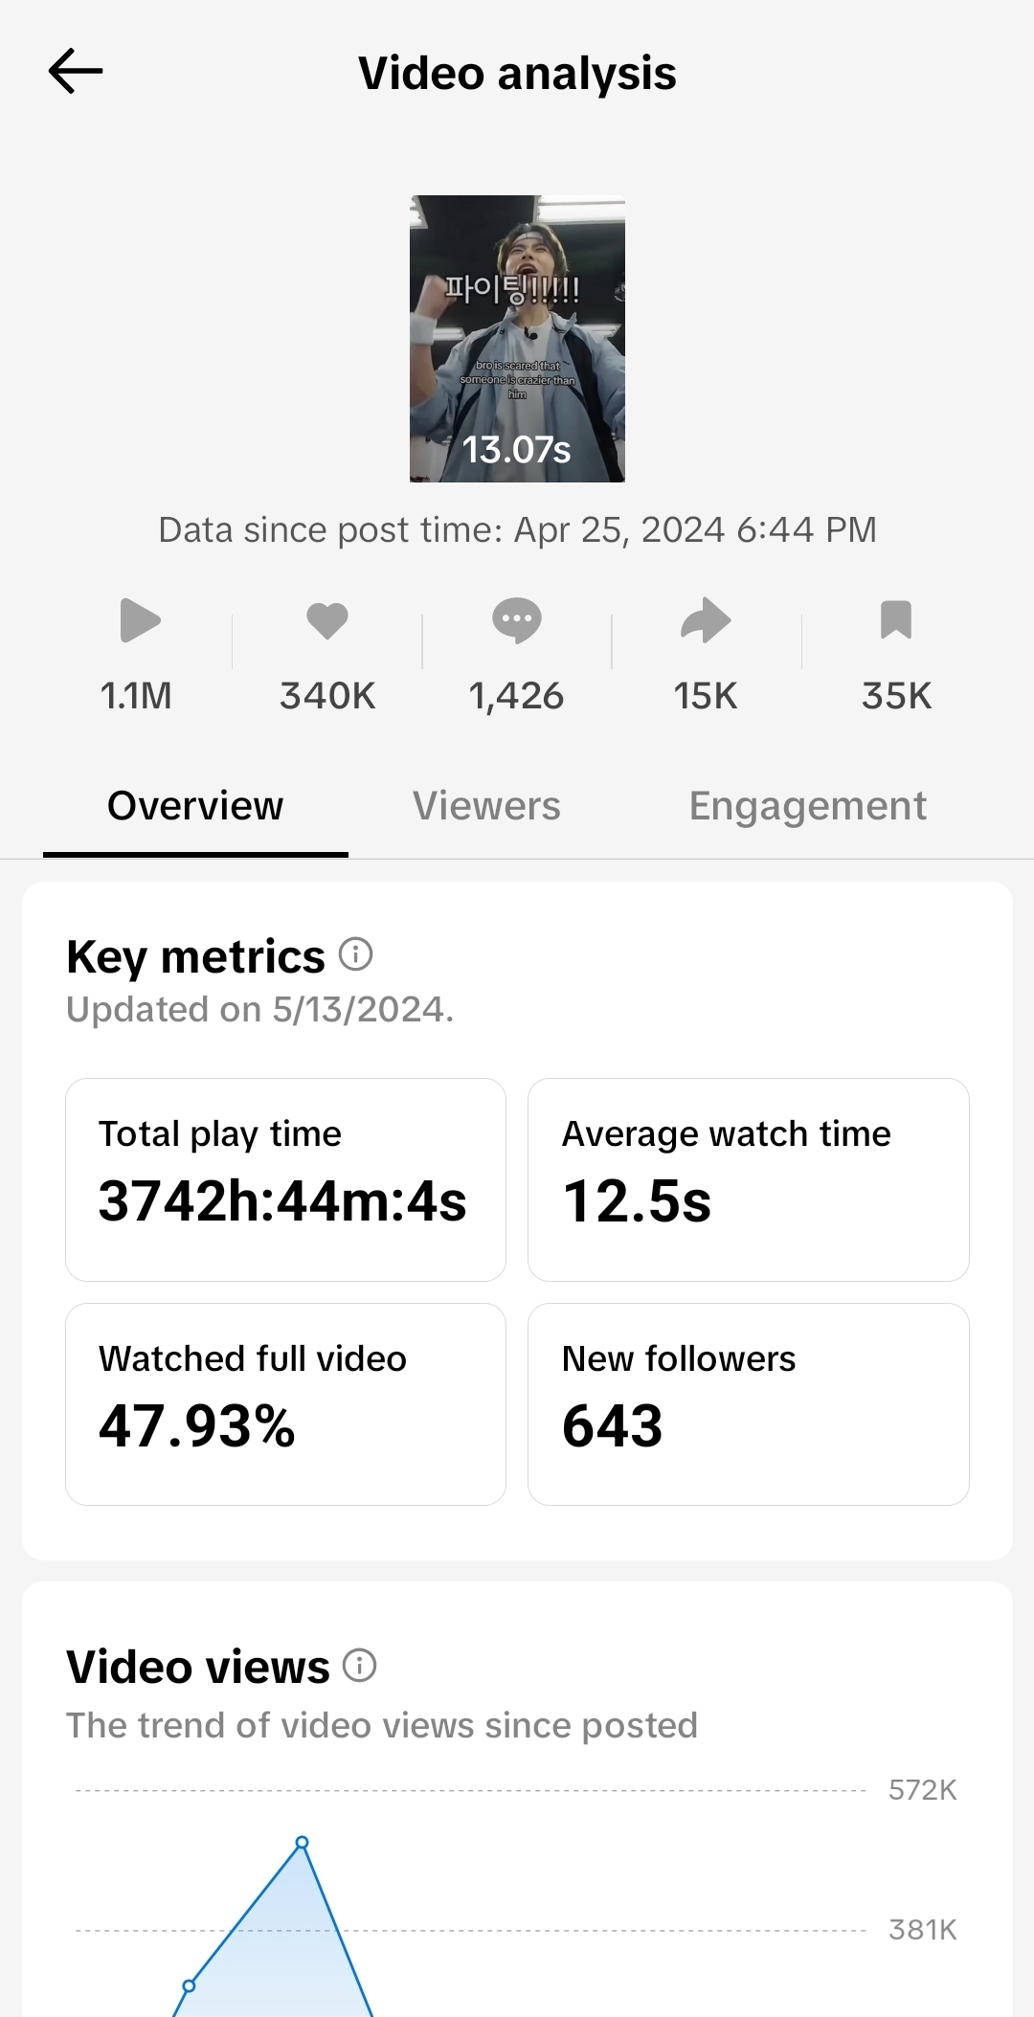Tap the bookmark saves icon

pos(896,620)
